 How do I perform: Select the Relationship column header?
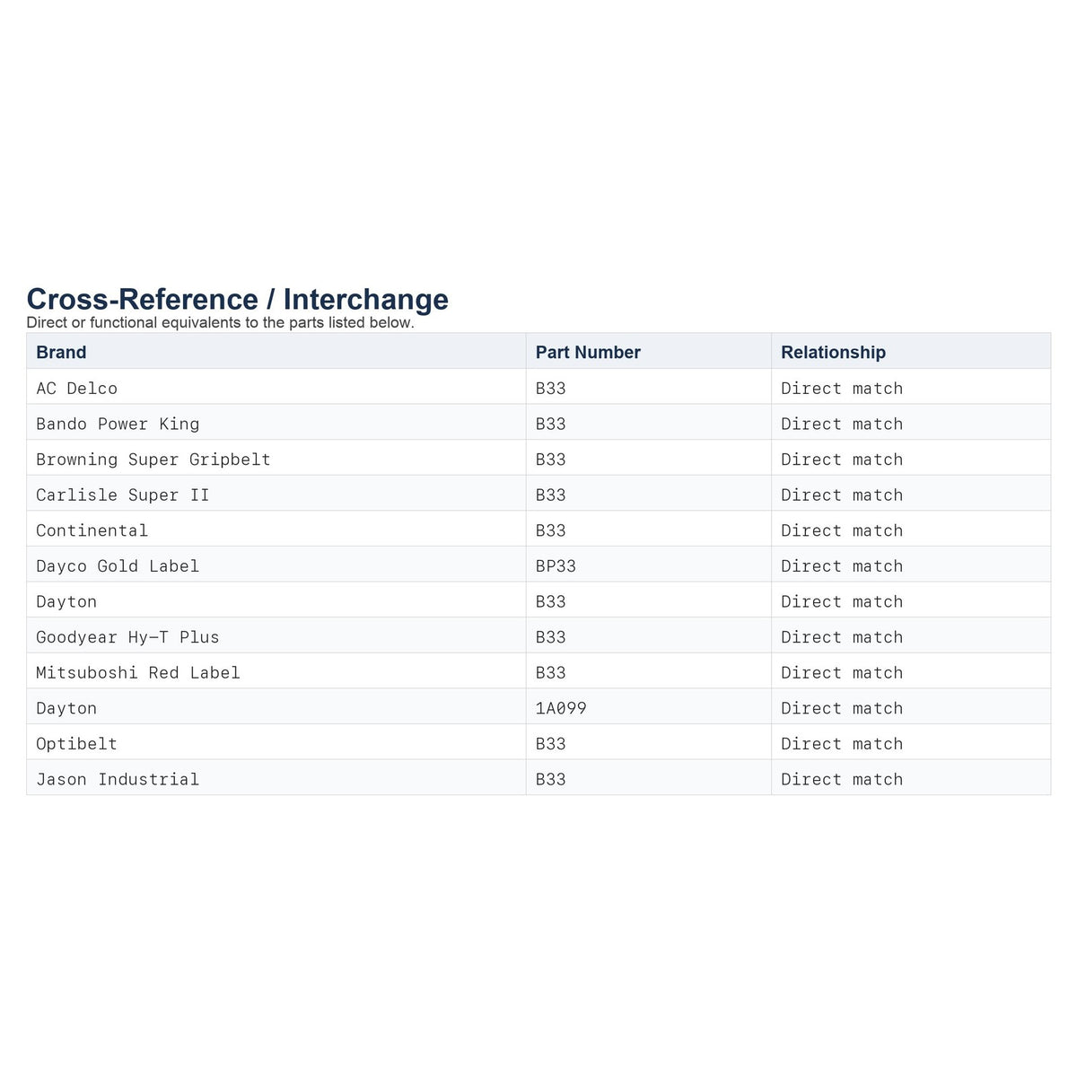(x=911, y=352)
